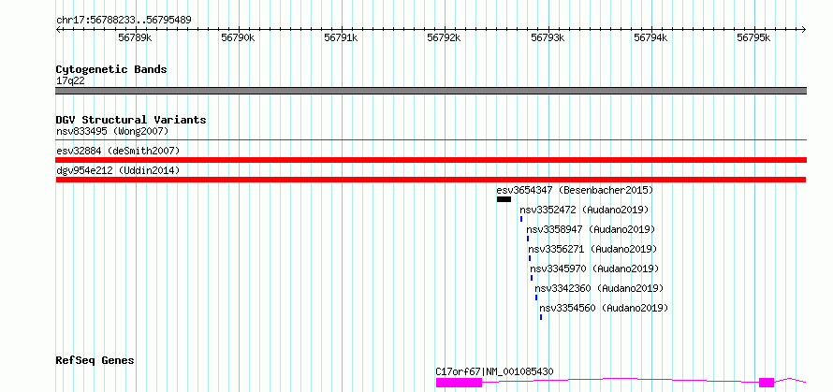
Task: Select the small magenta exon near 56795k
Action: 767,382
